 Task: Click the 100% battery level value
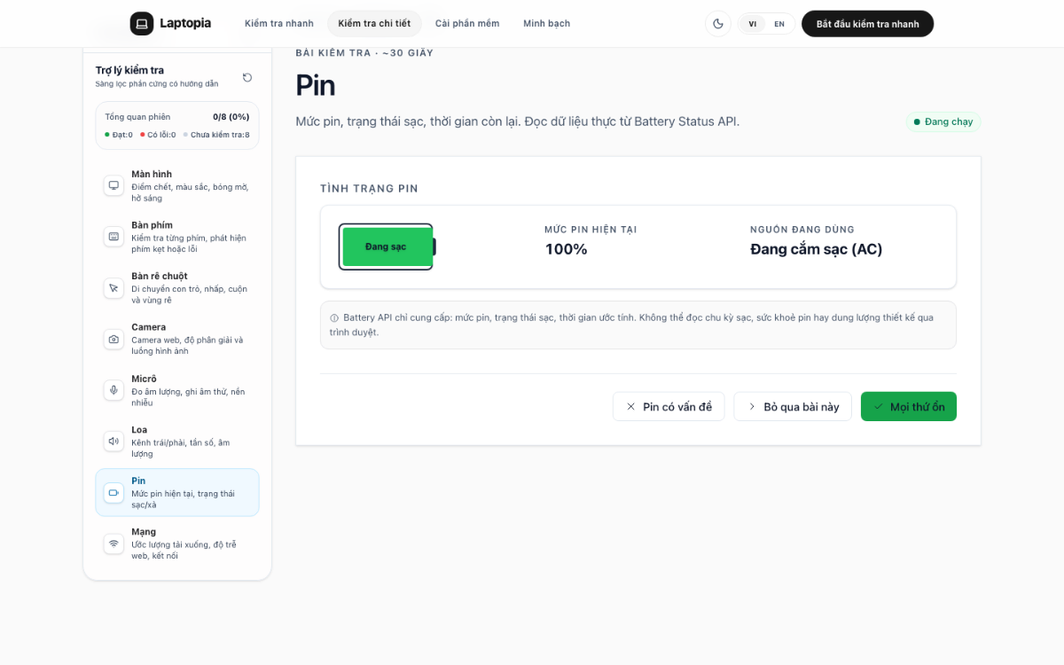pos(567,249)
